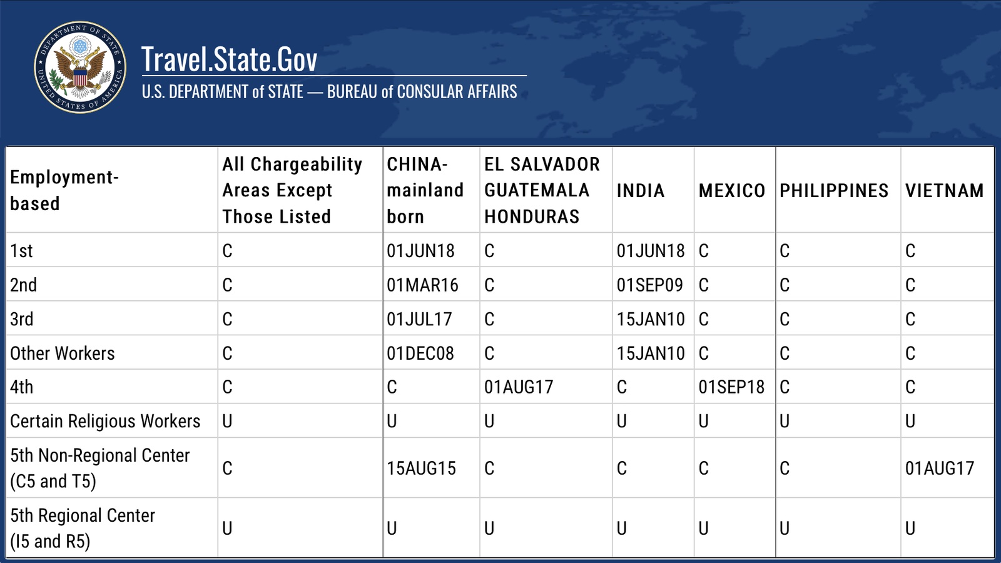Click the CHINA-mainland born column header
The image size is (1001, 563).
(425, 190)
